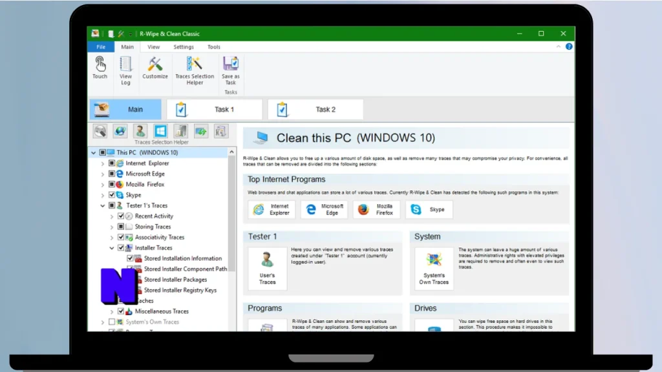Click the globe icon in traces helper bar
The height and width of the screenshot is (372, 662).
[120, 131]
